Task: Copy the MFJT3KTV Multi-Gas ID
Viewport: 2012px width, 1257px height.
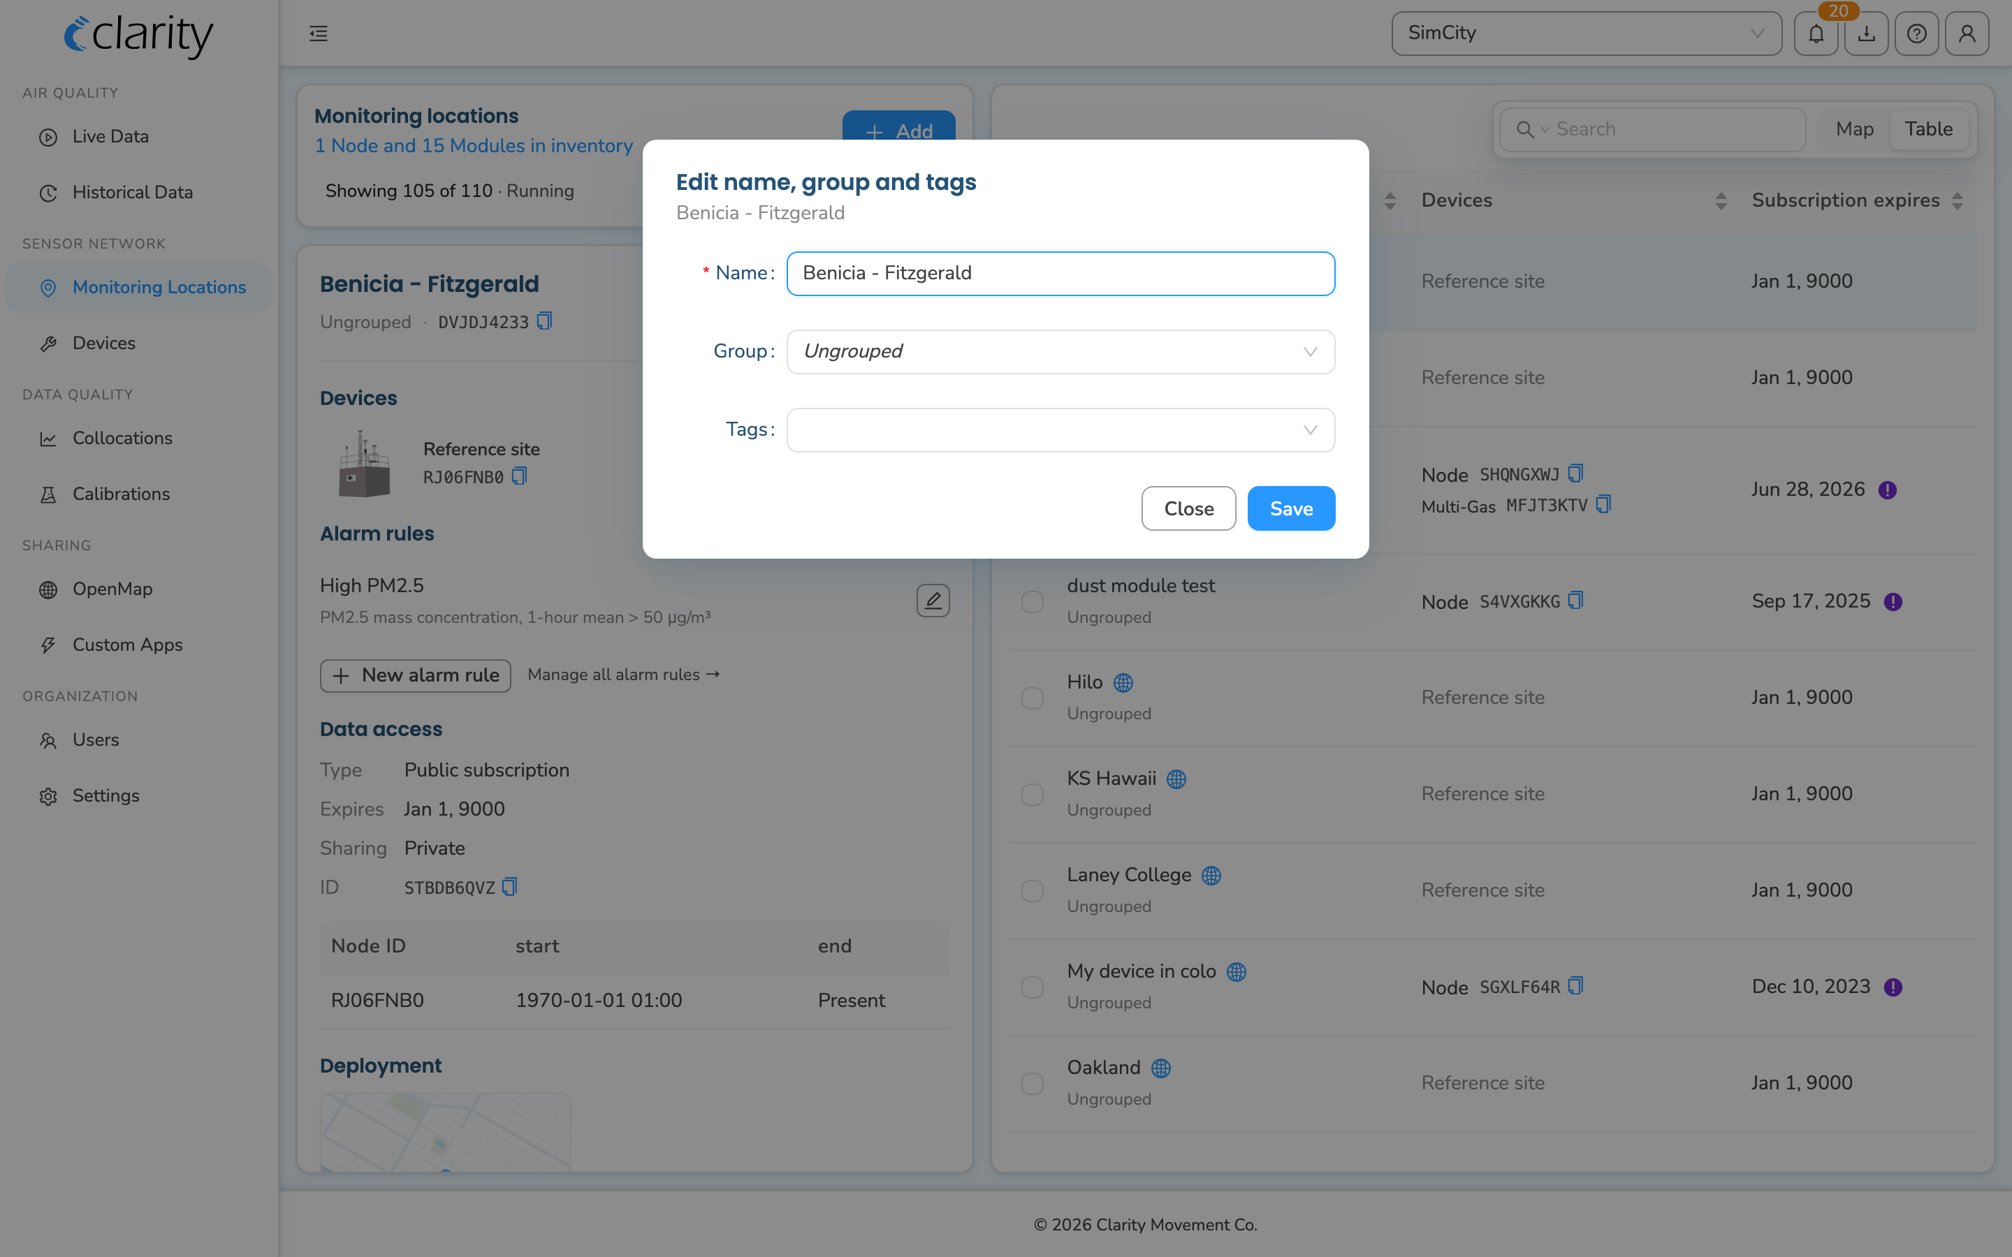Action: (1604, 505)
